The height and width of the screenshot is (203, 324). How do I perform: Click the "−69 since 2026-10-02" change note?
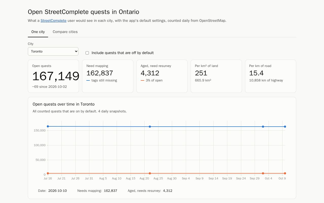pos(50,87)
